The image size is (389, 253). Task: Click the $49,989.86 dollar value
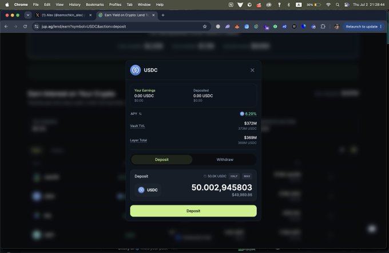[x=242, y=195]
